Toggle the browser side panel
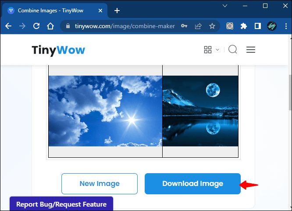The height and width of the screenshot is (211, 292). (x=257, y=26)
